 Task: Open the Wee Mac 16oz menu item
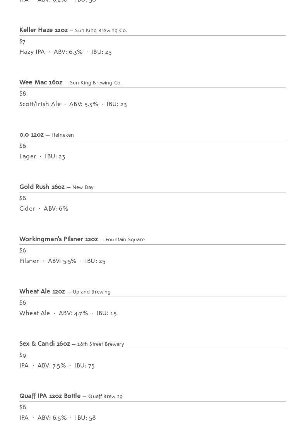click(x=41, y=82)
